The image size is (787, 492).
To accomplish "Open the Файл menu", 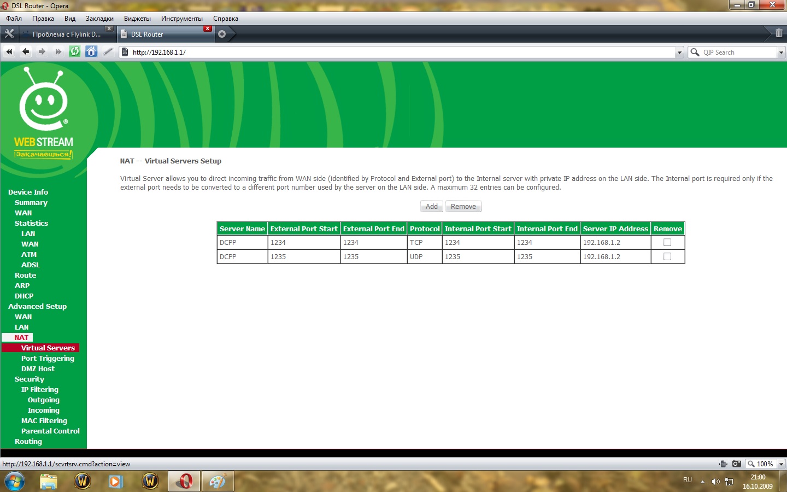I will (14, 19).
